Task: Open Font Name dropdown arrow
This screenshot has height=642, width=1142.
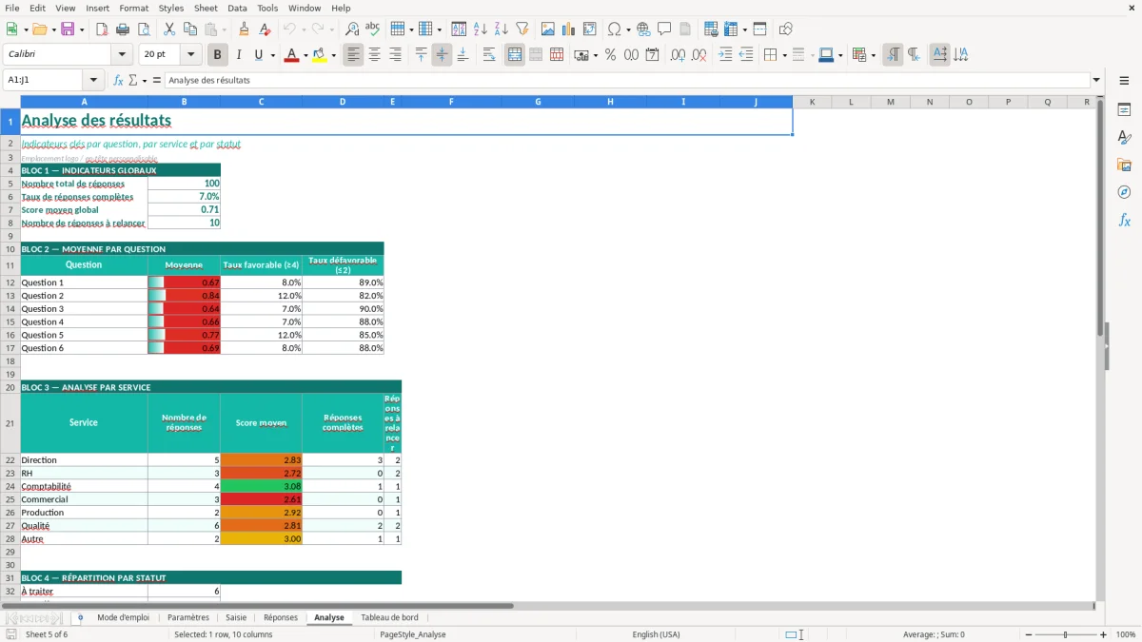Action: pyautogui.click(x=121, y=55)
